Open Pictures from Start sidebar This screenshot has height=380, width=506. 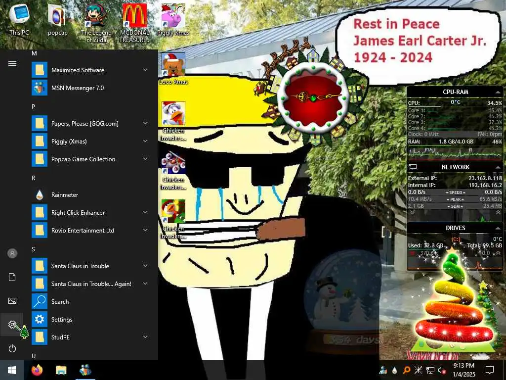12,301
